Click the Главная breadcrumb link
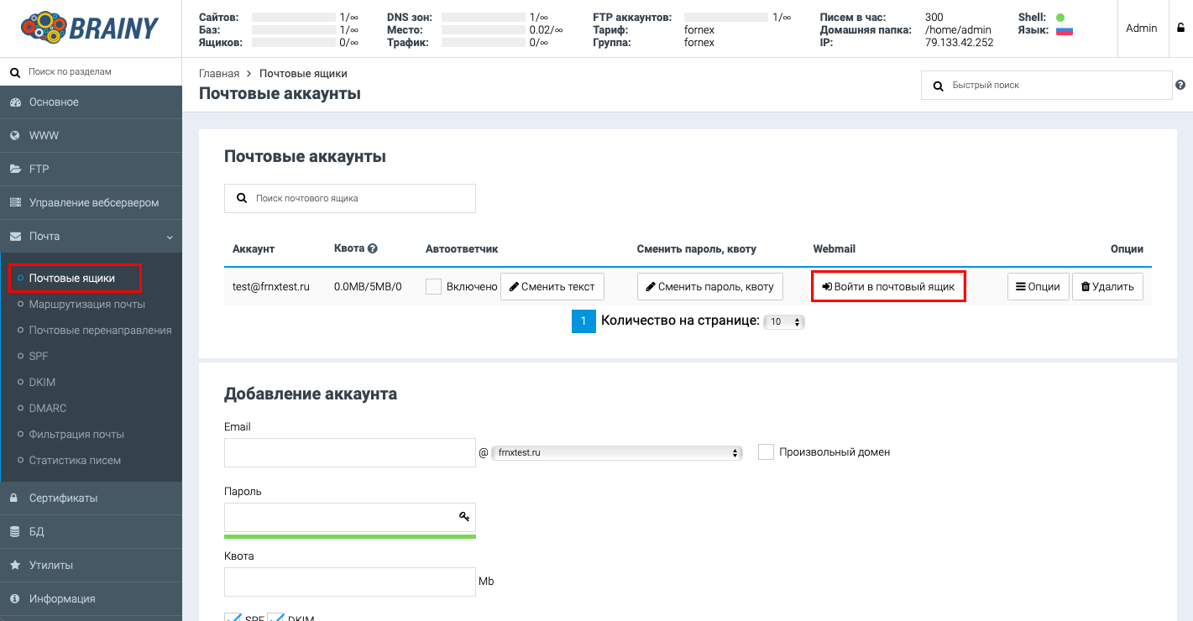This screenshot has height=621, width=1193. pyautogui.click(x=219, y=74)
